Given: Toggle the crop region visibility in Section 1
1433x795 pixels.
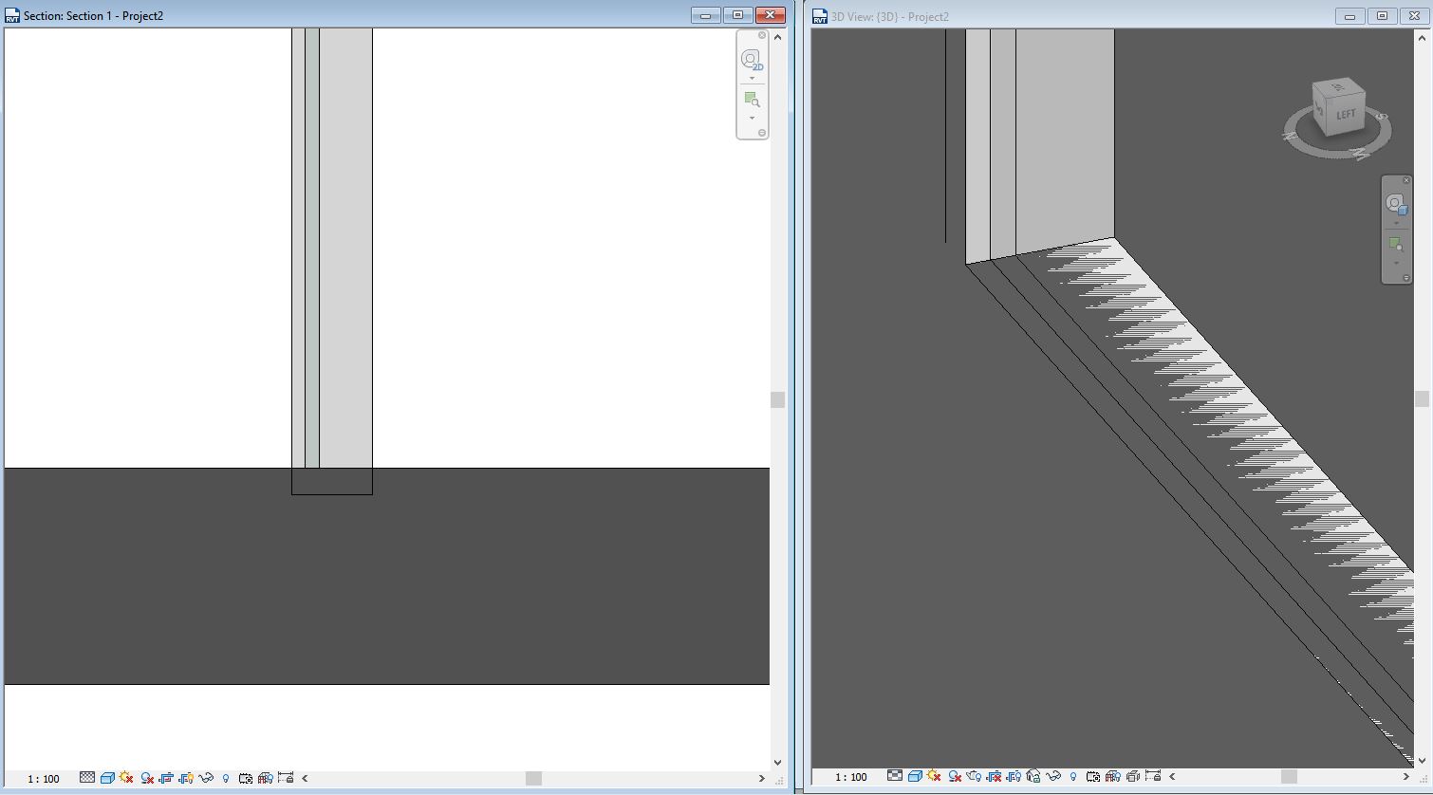Looking at the screenshot, I should click(x=186, y=777).
